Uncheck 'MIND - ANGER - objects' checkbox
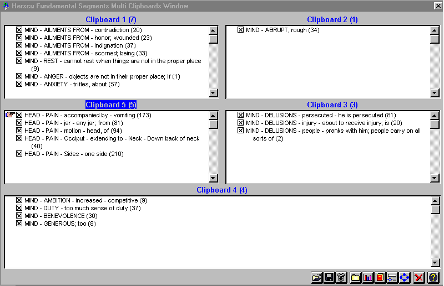This screenshot has height=286, width=444. click(x=19, y=76)
